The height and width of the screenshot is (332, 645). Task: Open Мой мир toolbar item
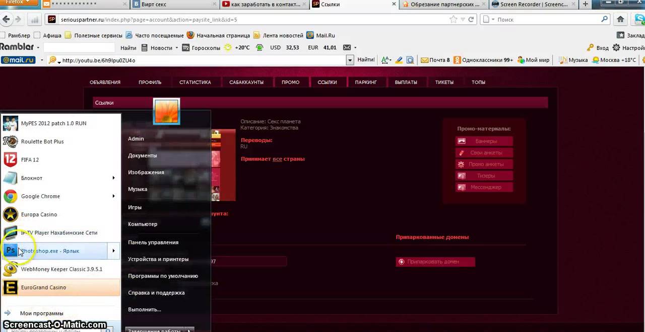pos(533,60)
